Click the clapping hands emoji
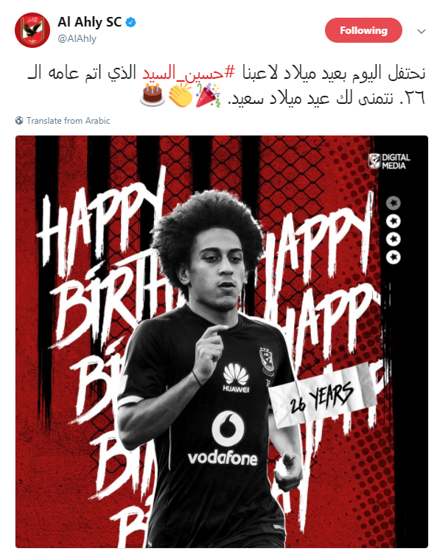 pos(181,95)
